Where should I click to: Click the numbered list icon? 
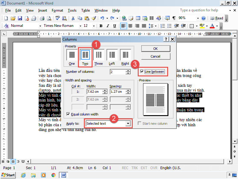tap(163, 26)
